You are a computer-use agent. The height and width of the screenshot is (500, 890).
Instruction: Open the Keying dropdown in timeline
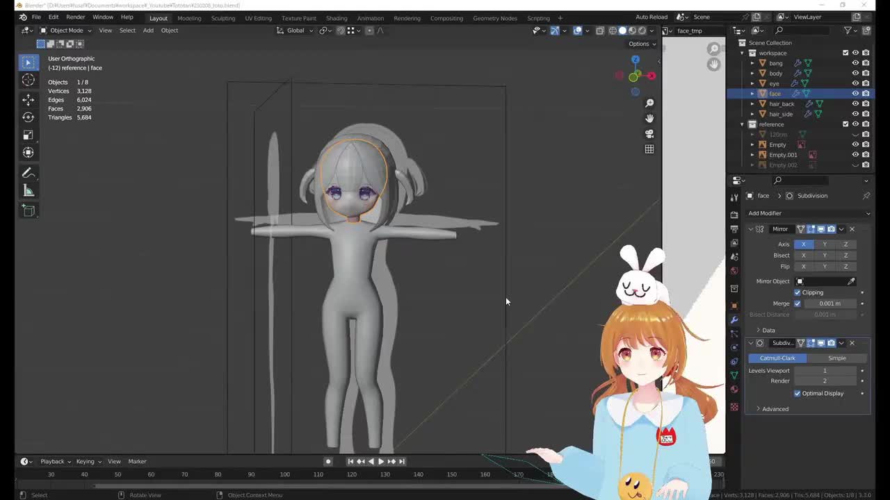88,461
